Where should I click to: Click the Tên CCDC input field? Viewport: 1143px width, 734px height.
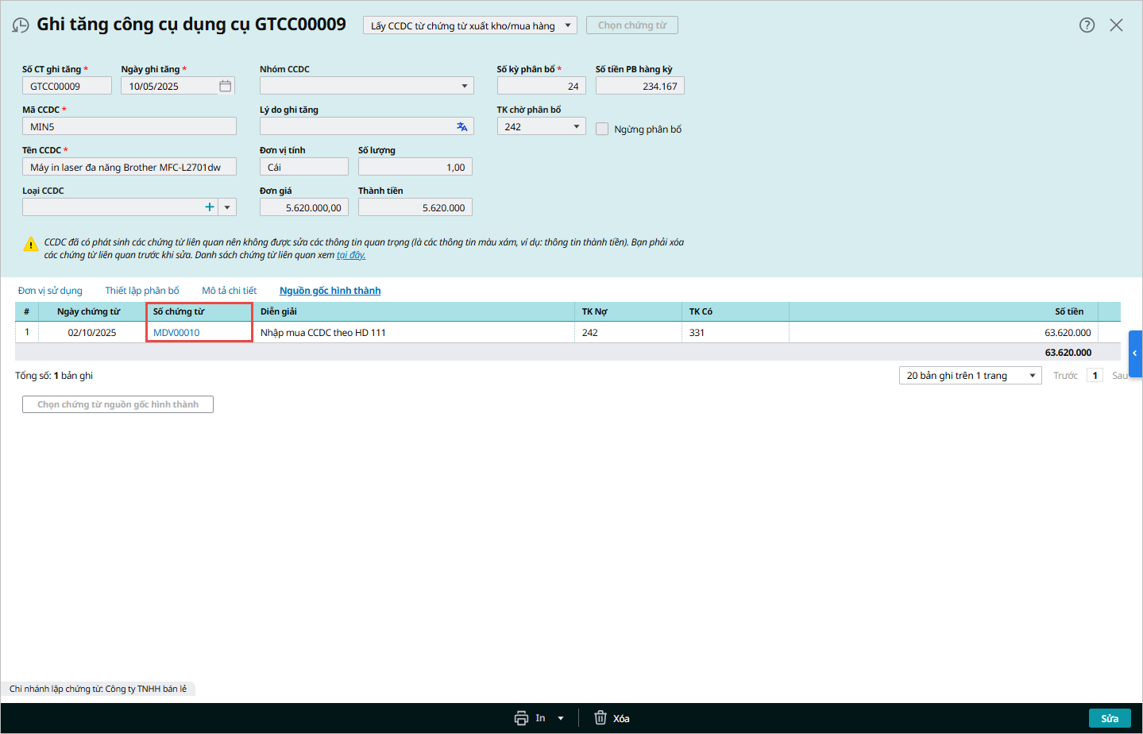129,167
